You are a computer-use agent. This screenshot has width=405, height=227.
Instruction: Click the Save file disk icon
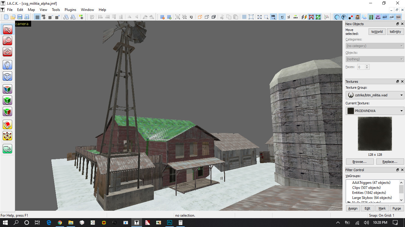tap(20, 17)
